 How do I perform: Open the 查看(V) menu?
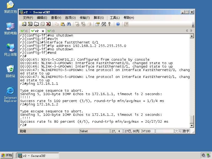point(56,18)
